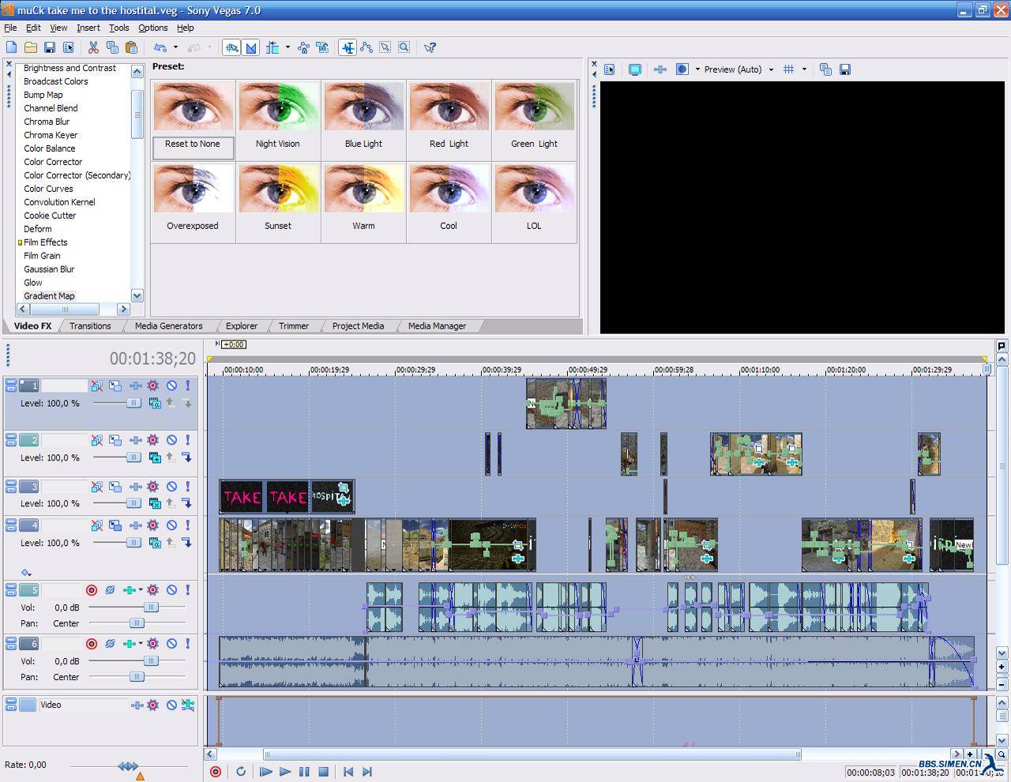Go to end of project
This screenshot has height=782, width=1011.
pyautogui.click(x=367, y=772)
